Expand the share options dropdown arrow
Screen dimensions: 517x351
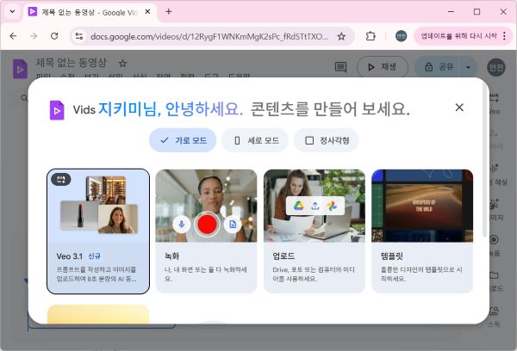coord(468,67)
